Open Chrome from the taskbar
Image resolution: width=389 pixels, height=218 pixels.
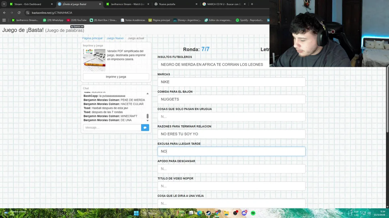217,213
